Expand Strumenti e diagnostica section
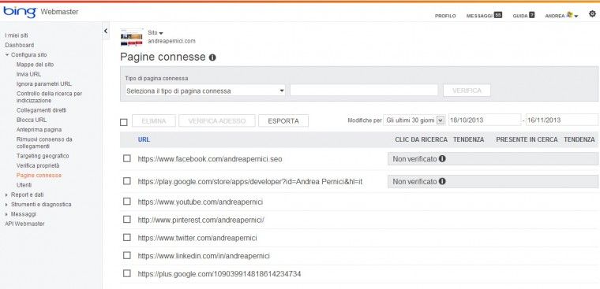This screenshot has height=289, width=600. 7,204
